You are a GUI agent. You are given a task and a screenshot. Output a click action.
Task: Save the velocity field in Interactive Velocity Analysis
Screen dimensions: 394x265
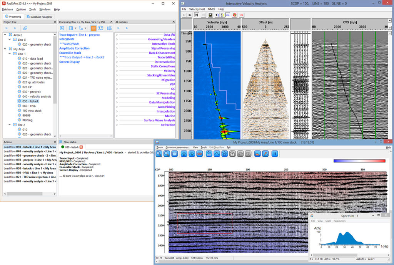(x=210, y=15)
